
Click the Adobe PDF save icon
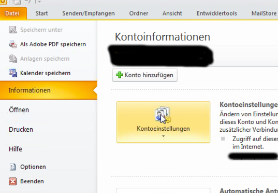coord(13,44)
